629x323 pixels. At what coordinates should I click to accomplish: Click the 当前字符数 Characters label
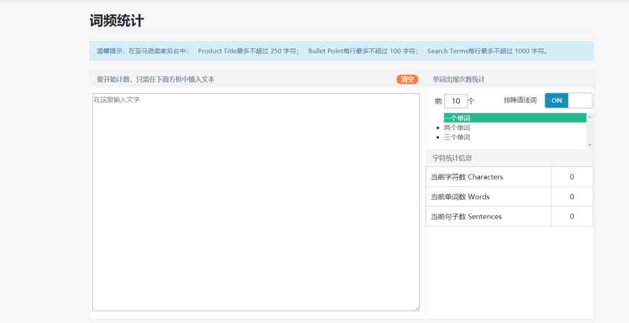coord(467,177)
